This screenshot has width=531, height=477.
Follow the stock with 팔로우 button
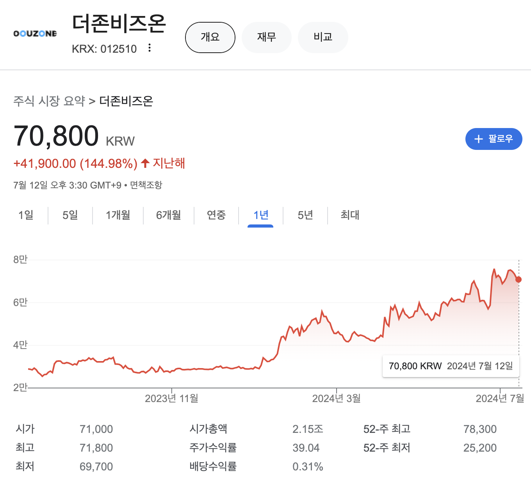[x=494, y=139]
